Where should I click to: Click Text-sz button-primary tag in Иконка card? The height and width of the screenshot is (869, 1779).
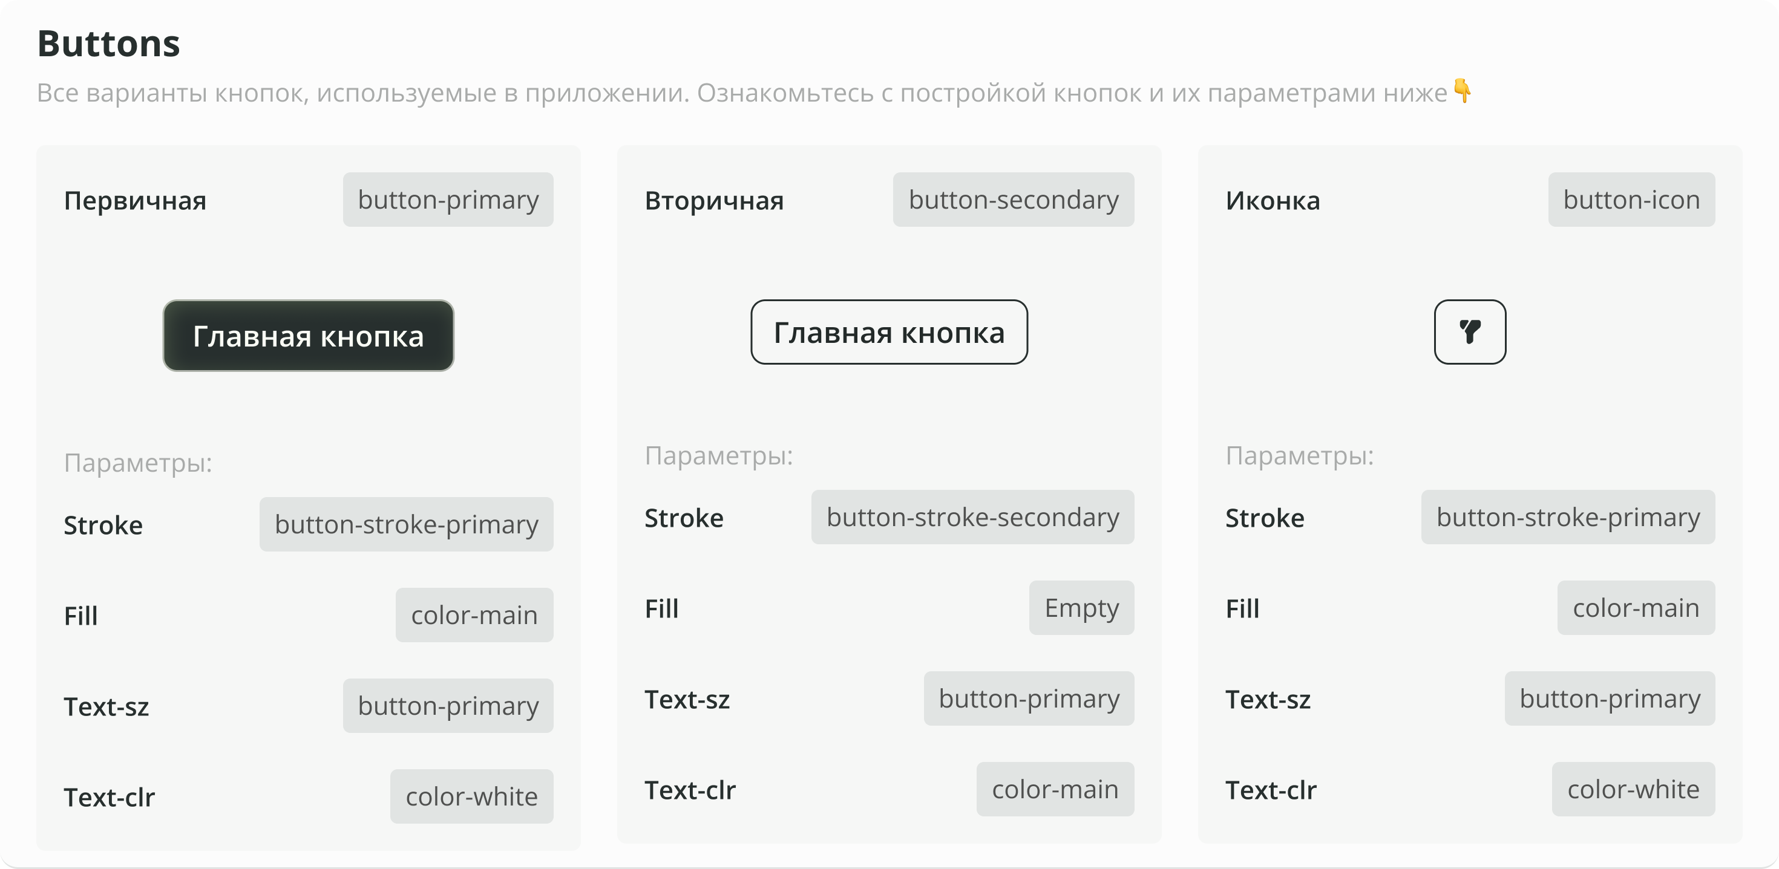(x=1609, y=698)
